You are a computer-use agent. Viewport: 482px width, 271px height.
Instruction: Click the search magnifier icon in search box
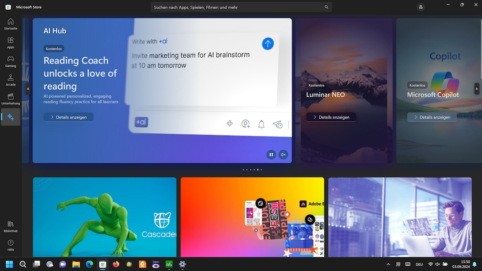(x=326, y=7)
